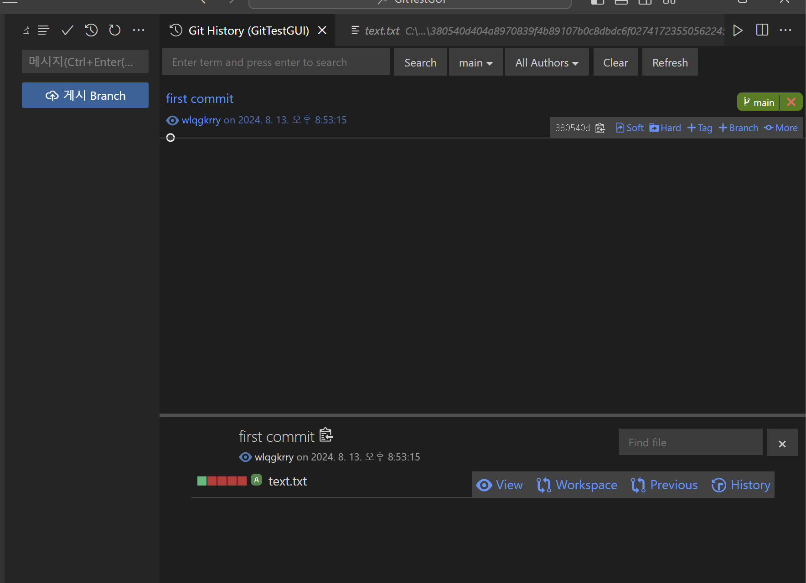Viewport: 806px width, 583px height.
Task: Soft reset to commit 380540d
Action: point(630,128)
